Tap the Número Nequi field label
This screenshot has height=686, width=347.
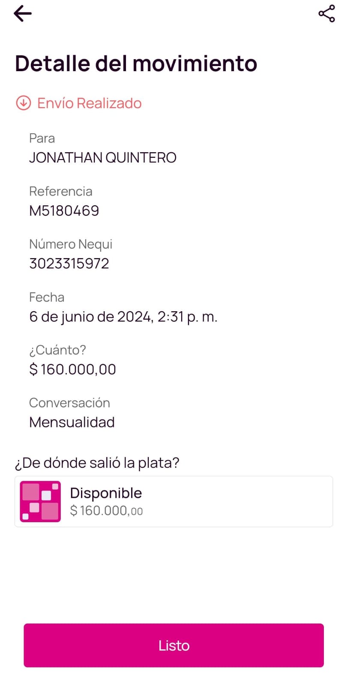tap(70, 244)
